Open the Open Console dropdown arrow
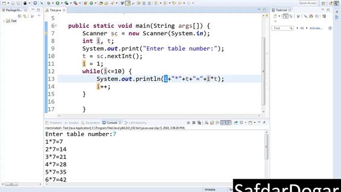This screenshot has height=192, width=341. click(x=255, y=123)
